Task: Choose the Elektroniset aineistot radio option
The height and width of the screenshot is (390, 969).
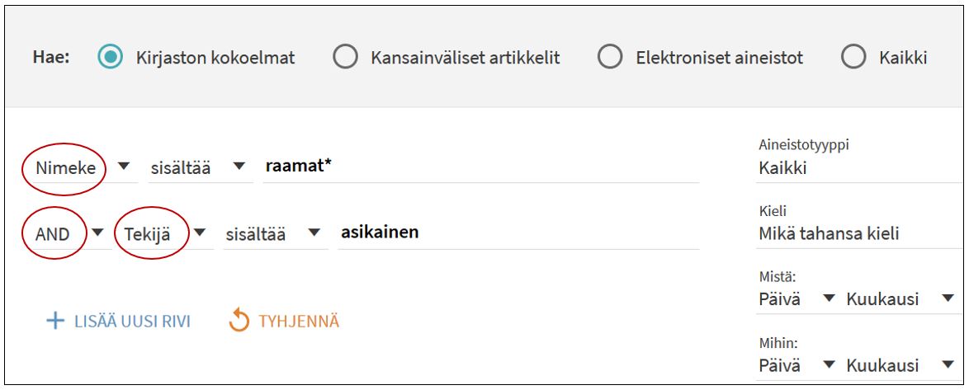Action: tap(609, 58)
